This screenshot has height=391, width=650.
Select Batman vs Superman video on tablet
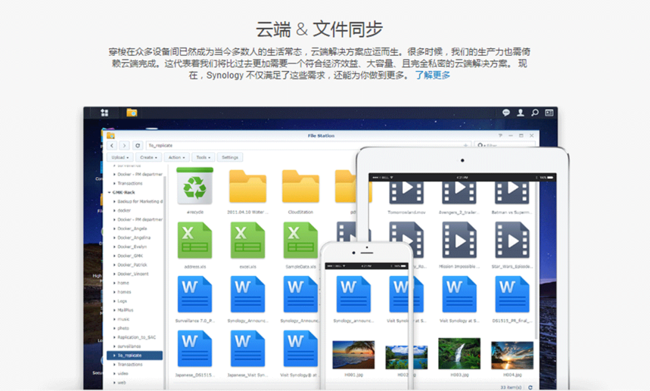tap(512, 193)
